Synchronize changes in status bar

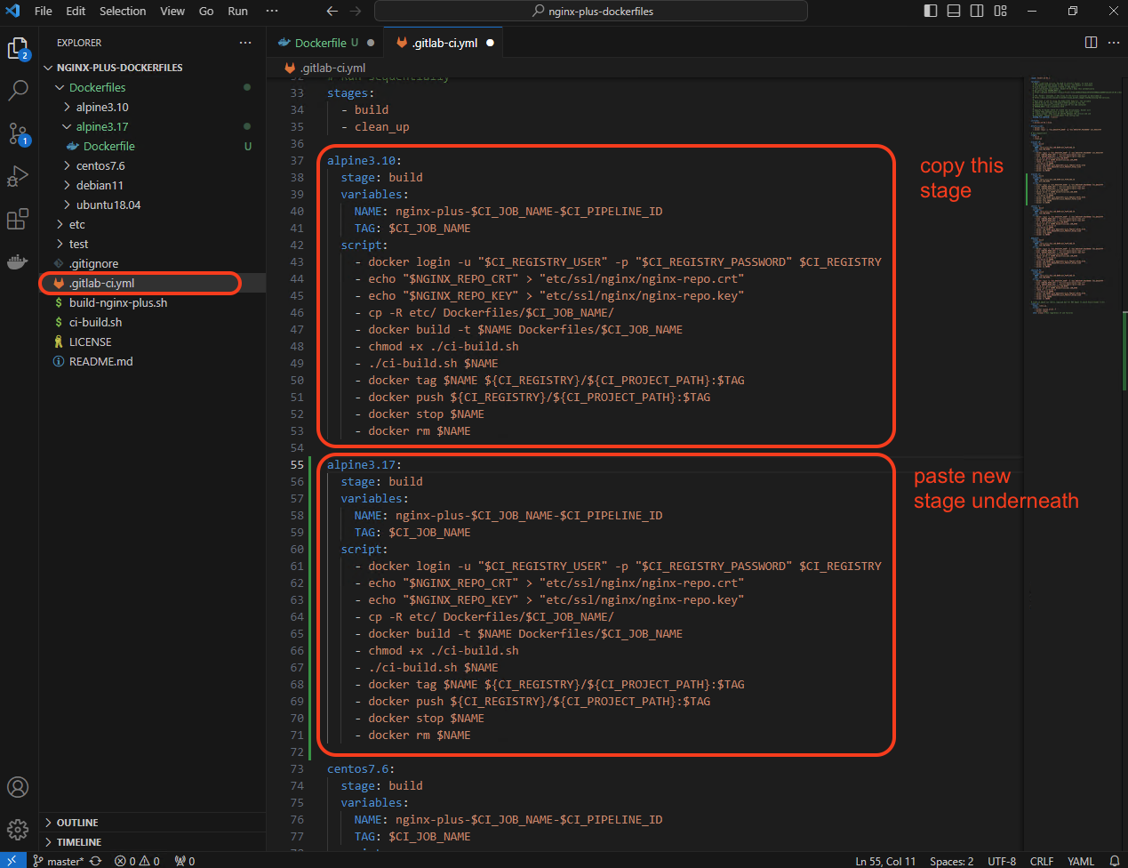(95, 861)
